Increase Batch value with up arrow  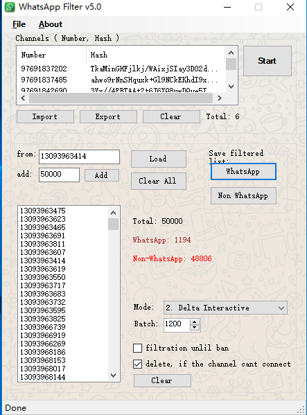[195, 322]
